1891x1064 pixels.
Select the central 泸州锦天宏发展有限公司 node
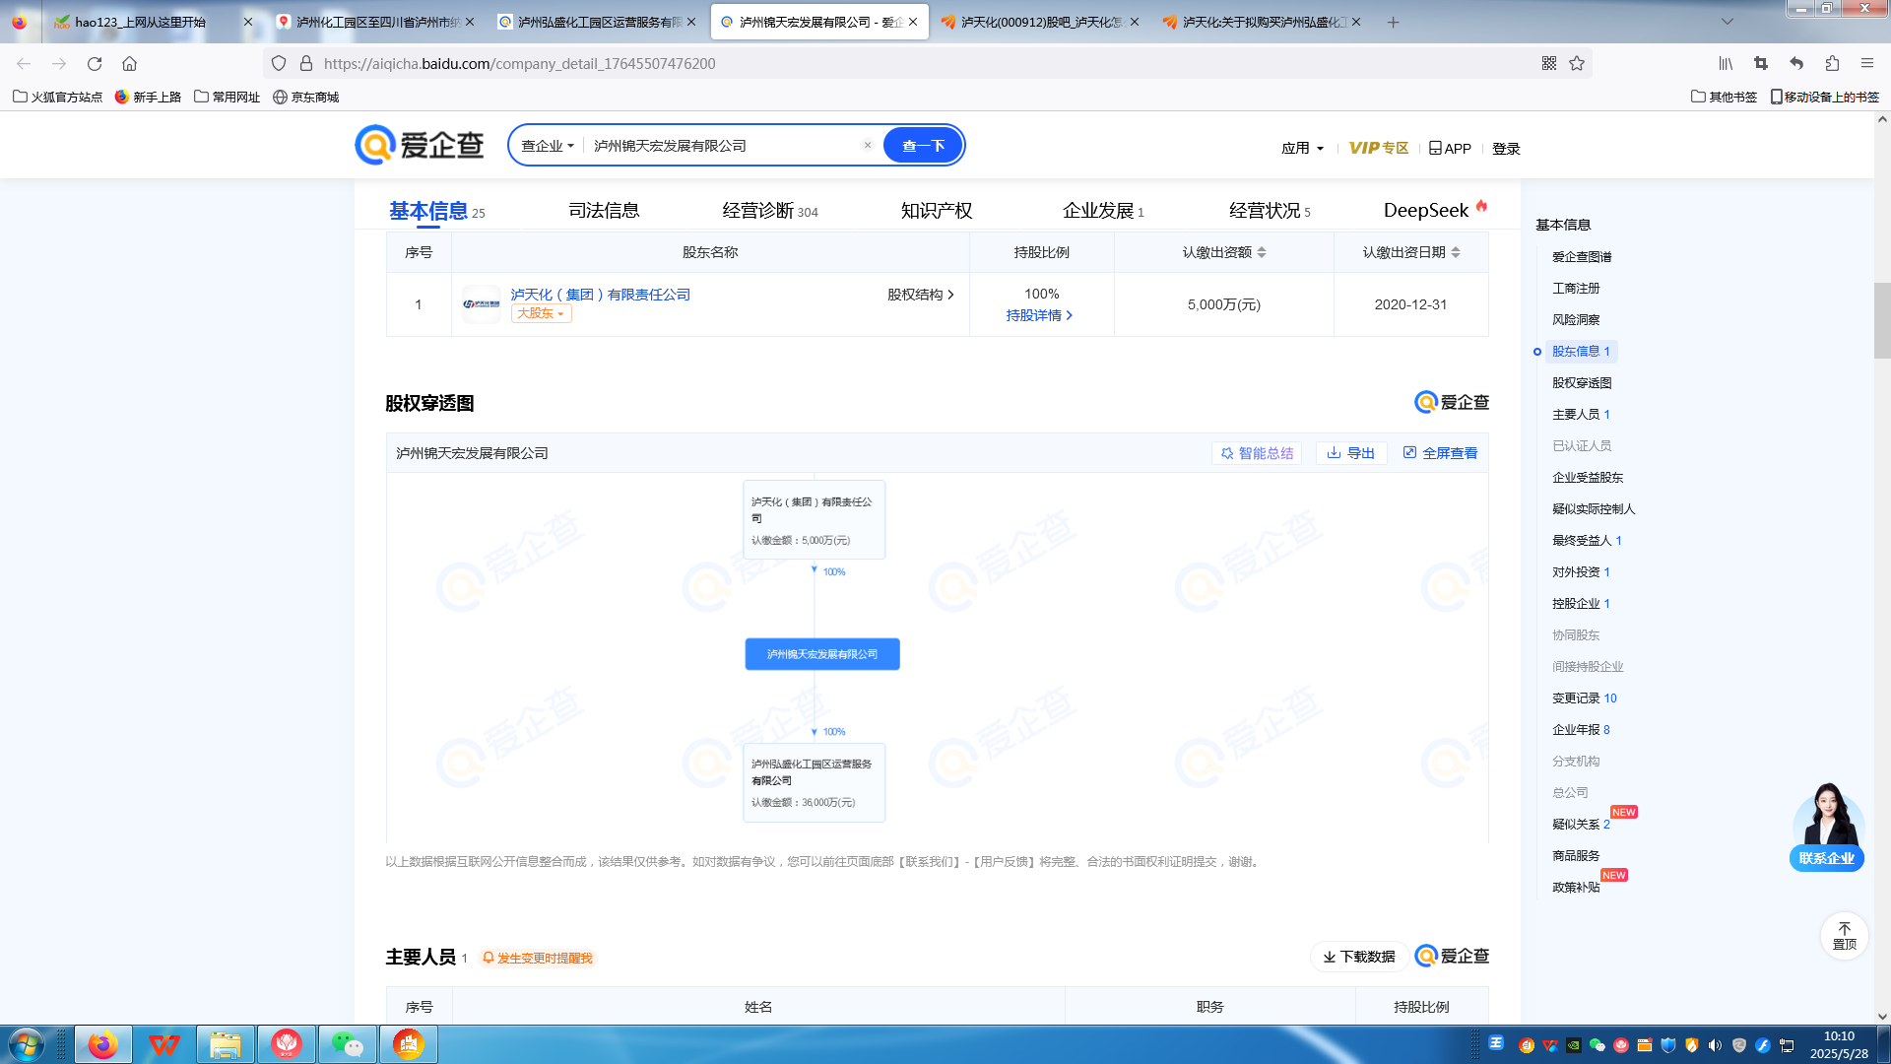[822, 654]
